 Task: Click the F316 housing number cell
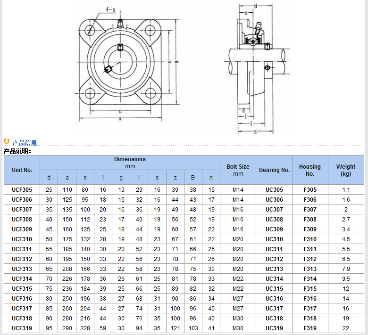tap(310, 299)
